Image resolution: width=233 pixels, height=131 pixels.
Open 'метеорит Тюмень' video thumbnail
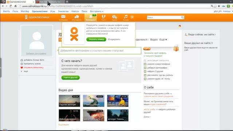pos(118,115)
